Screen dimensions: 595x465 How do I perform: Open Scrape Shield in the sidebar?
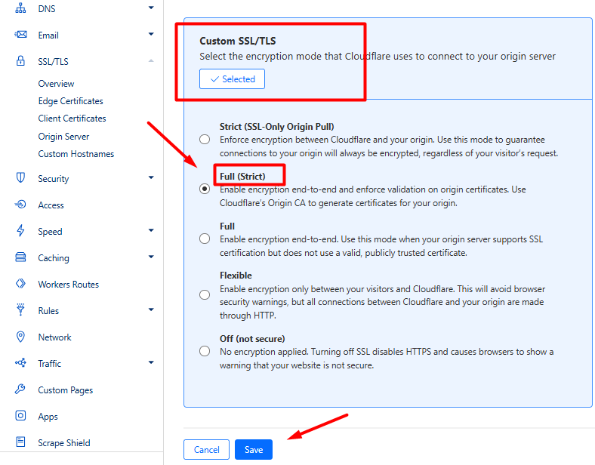[63, 443]
